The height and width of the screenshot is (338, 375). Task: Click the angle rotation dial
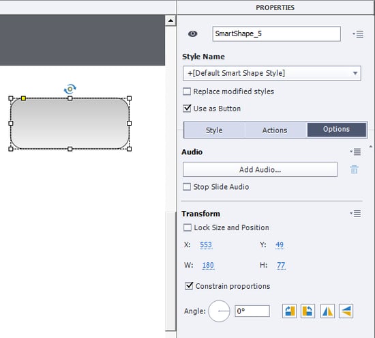[219, 311]
